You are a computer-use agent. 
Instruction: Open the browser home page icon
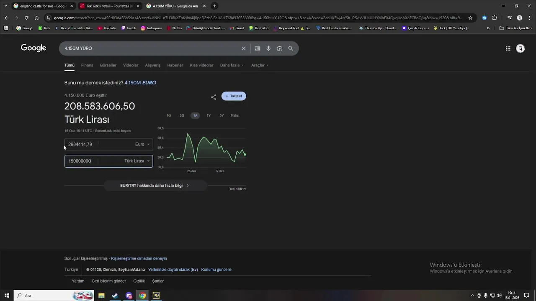(36, 18)
